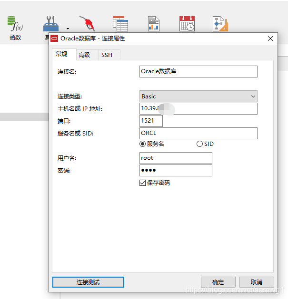The height and width of the screenshot is (299, 288).
Task: Open the data pump (fuel nozzle) icon
Action: 87,24
